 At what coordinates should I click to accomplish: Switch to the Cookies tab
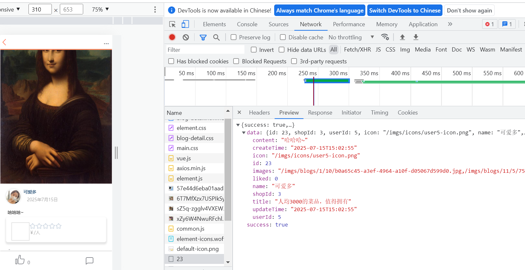pos(408,112)
